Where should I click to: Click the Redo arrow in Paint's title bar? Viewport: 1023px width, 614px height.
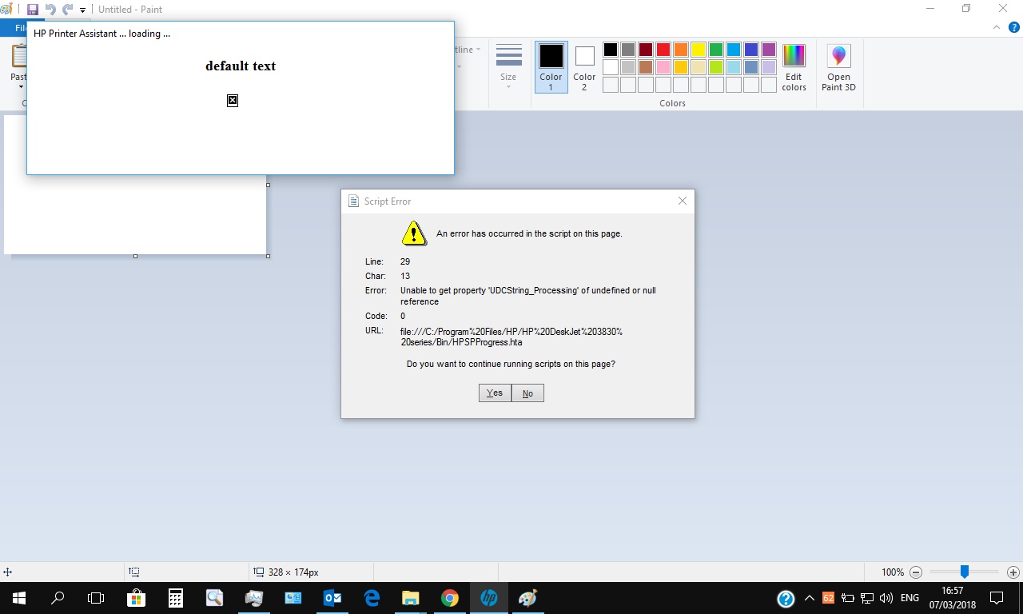(x=67, y=10)
